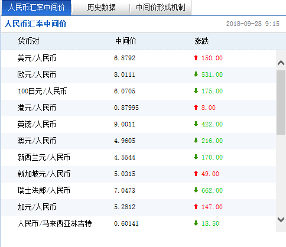
Task: Click the change value 531.00
Action: [x=212, y=74]
